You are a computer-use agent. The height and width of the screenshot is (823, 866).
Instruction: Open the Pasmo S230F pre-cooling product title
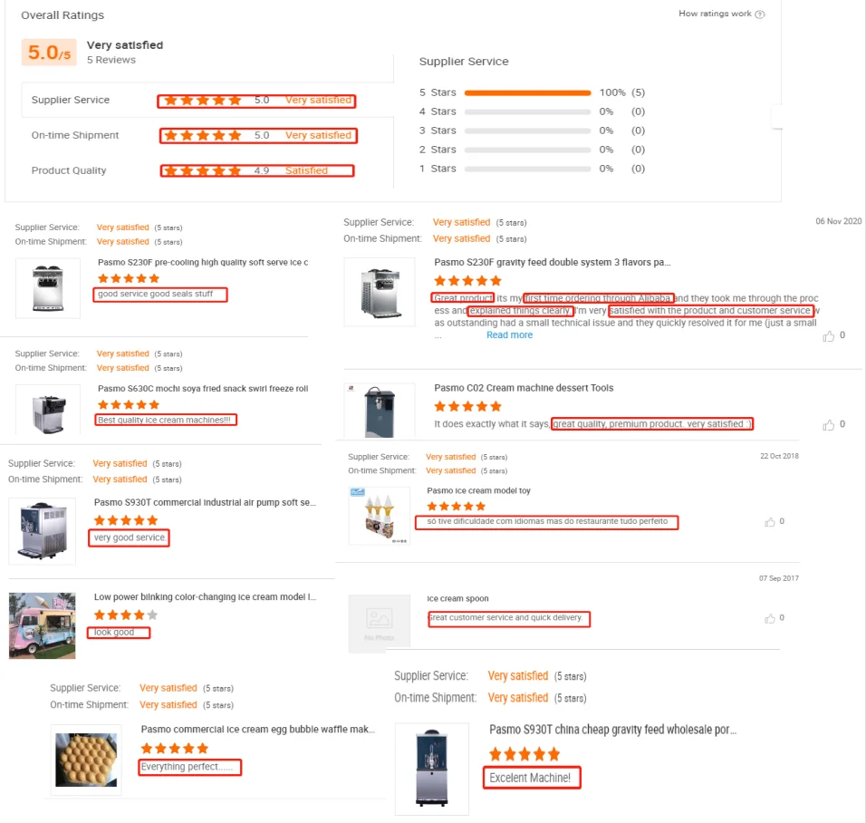pos(203,263)
